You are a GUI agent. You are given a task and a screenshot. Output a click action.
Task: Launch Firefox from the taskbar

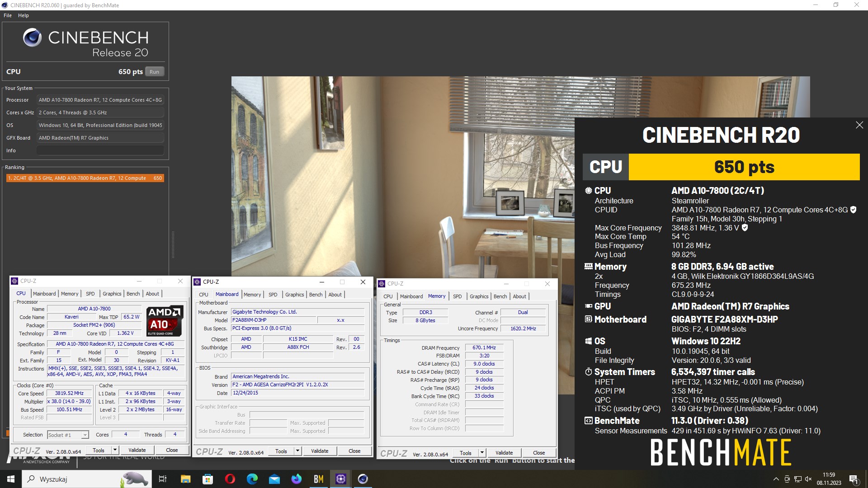296,479
